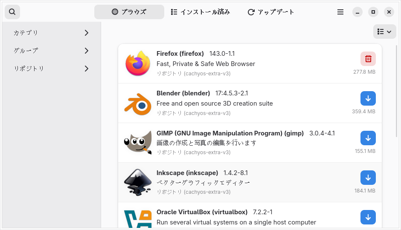Install Oracle VirtualBox via download button
Screen dimensions: 401x230
coord(368,217)
